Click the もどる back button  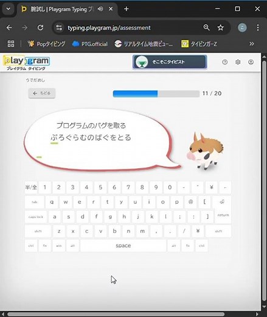(x=42, y=93)
